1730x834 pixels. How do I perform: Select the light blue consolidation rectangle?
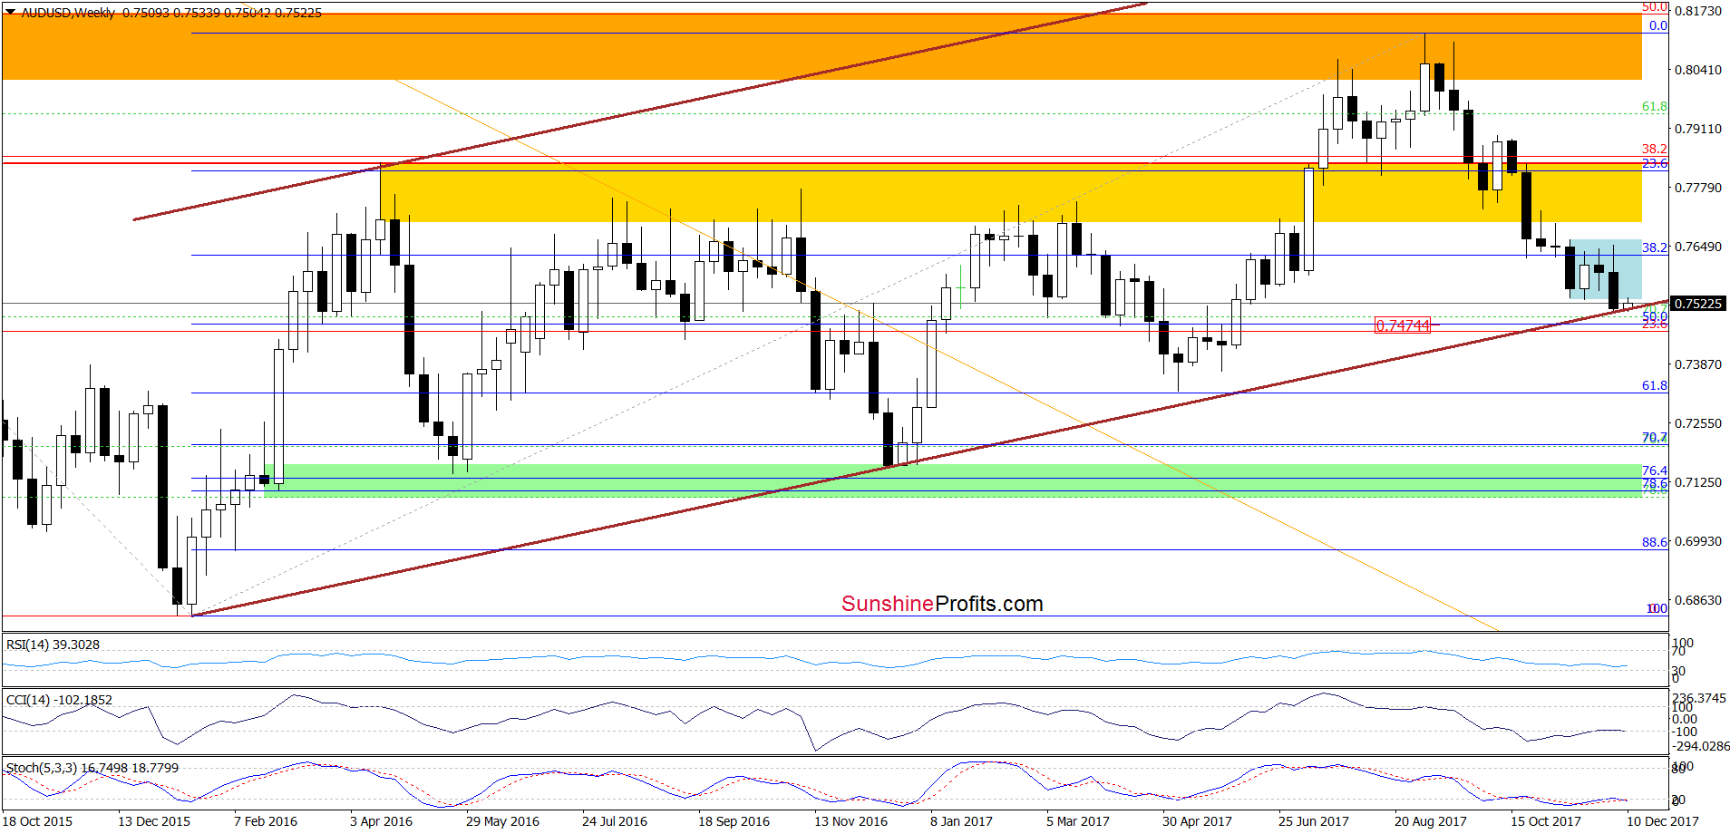tap(1605, 269)
